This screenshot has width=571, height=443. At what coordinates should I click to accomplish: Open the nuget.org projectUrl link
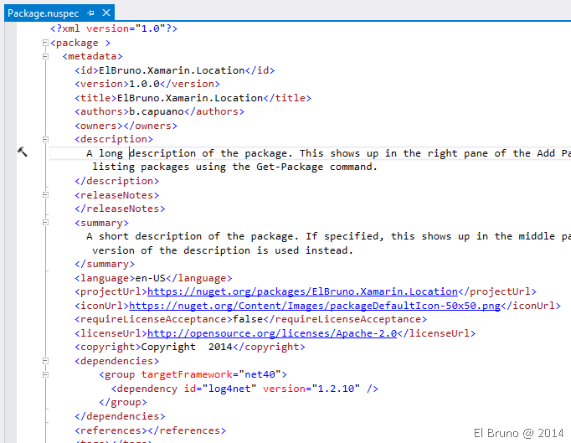click(302, 291)
